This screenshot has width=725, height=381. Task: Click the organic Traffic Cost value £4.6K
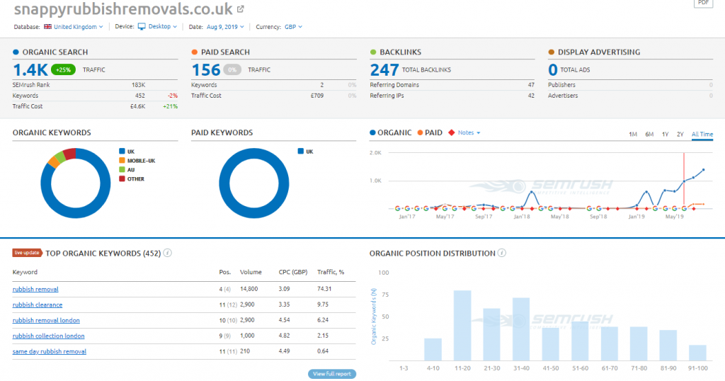click(138, 106)
